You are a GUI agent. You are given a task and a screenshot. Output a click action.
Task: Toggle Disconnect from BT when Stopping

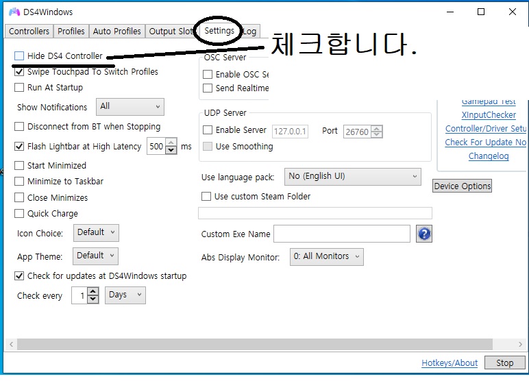point(19,127)
